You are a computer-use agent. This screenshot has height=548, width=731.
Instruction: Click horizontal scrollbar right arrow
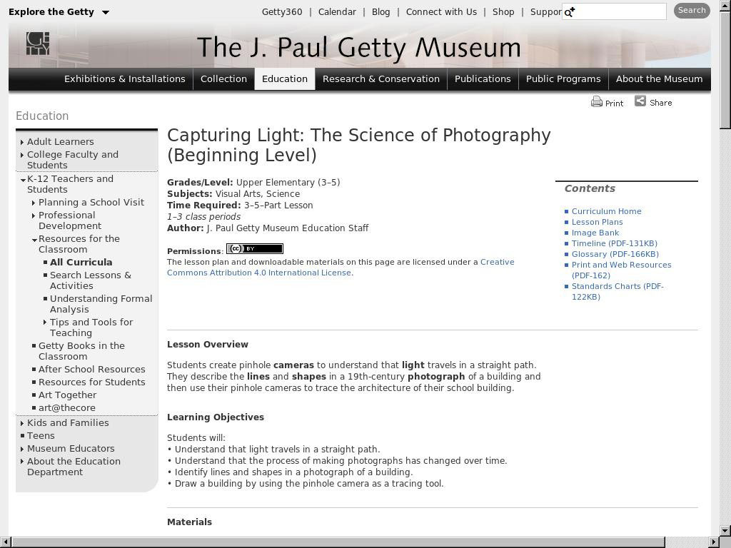click(714, 542)
